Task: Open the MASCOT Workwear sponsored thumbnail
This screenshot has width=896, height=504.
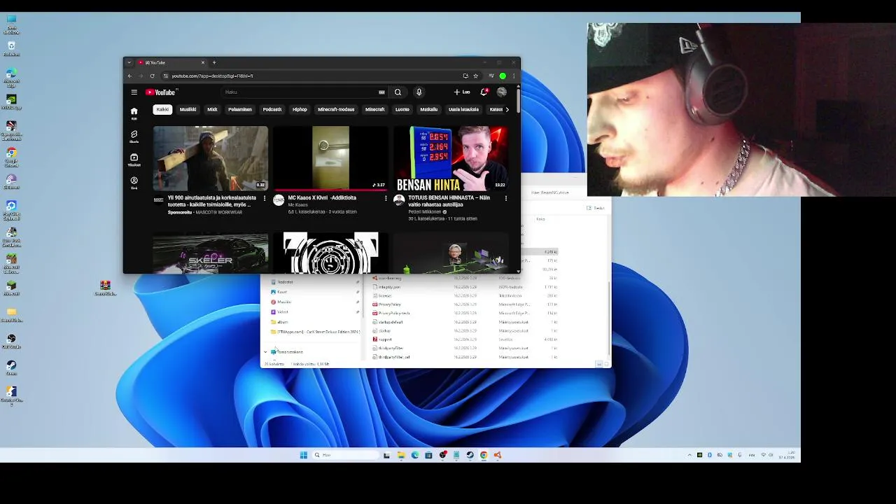Action: point(211,158)
